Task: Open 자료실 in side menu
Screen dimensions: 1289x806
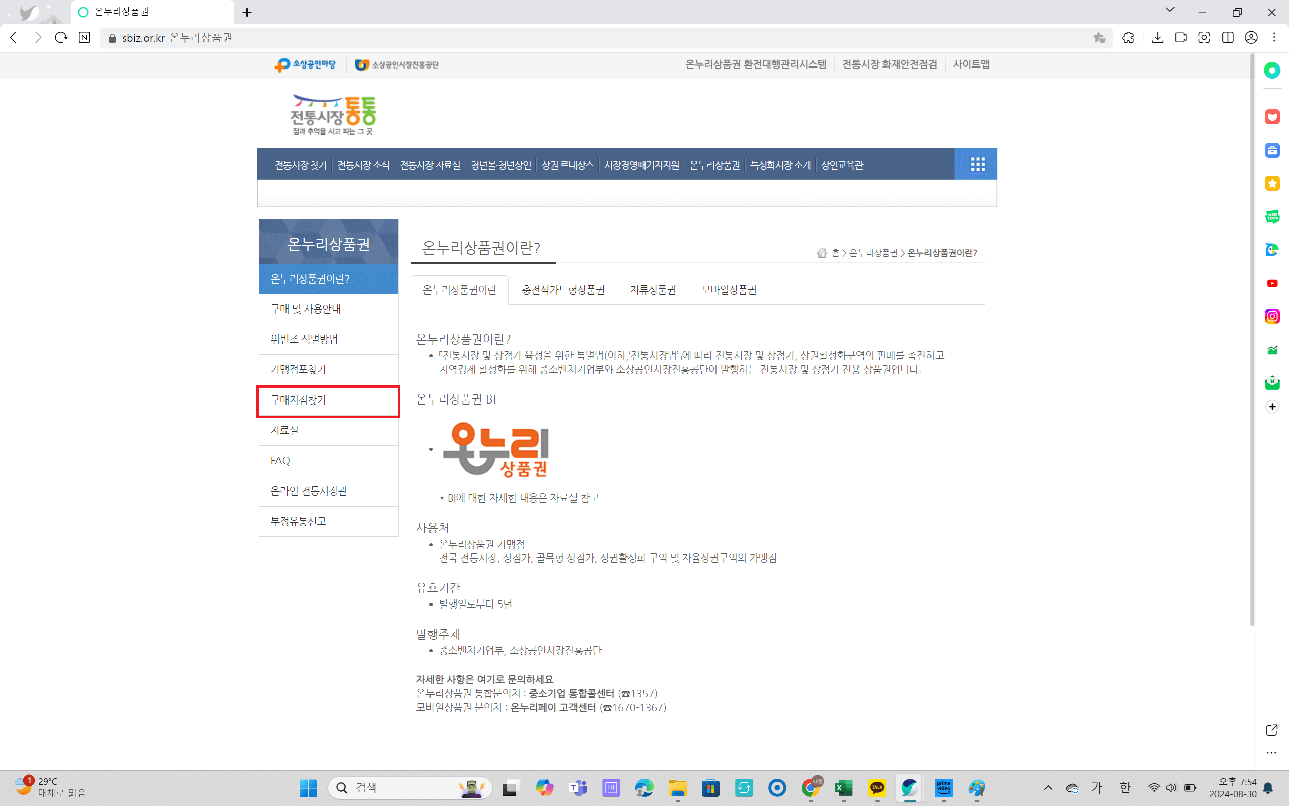Action: [x=329, y=430]
